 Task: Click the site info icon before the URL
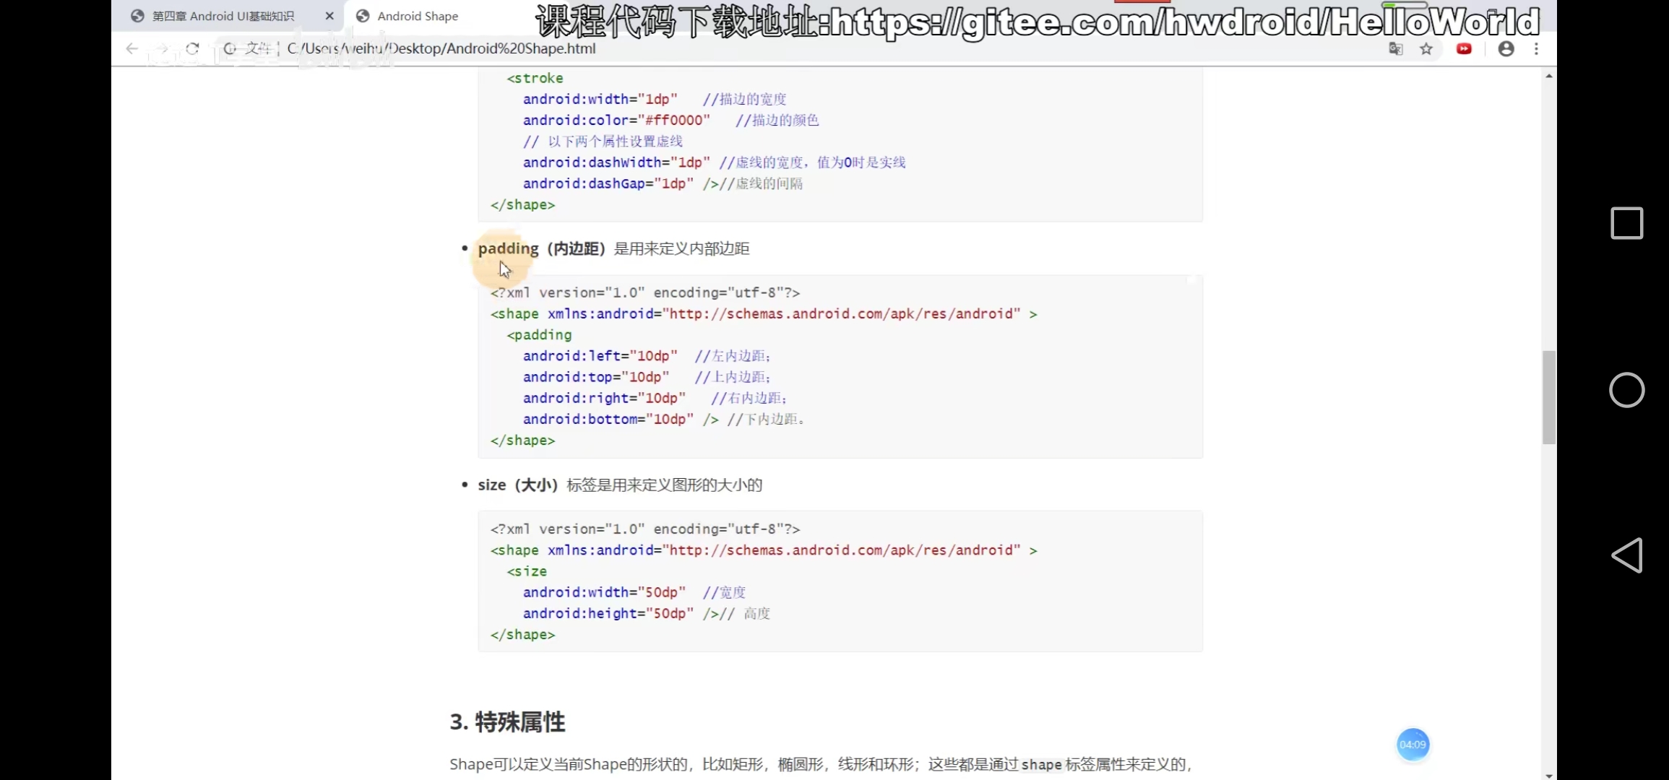(x=230, y=49)
